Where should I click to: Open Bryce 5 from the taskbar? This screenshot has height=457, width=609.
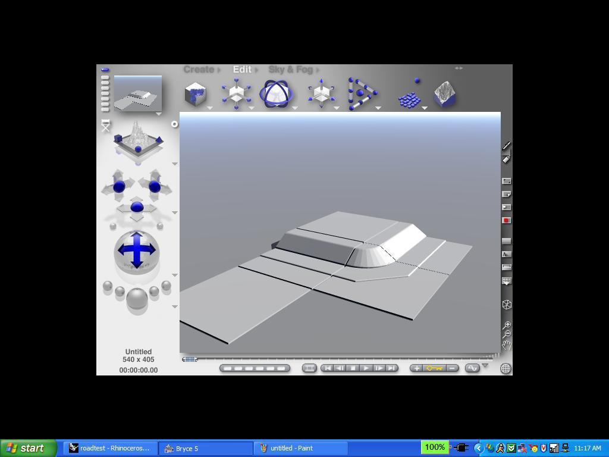(205, 448)
